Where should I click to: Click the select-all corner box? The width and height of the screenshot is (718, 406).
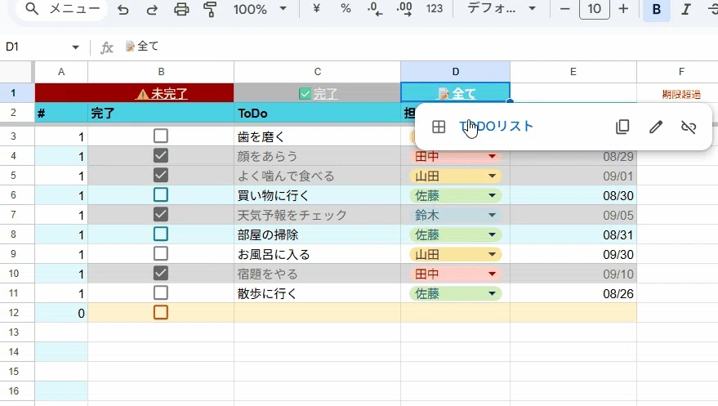click(x=17, y=72)
